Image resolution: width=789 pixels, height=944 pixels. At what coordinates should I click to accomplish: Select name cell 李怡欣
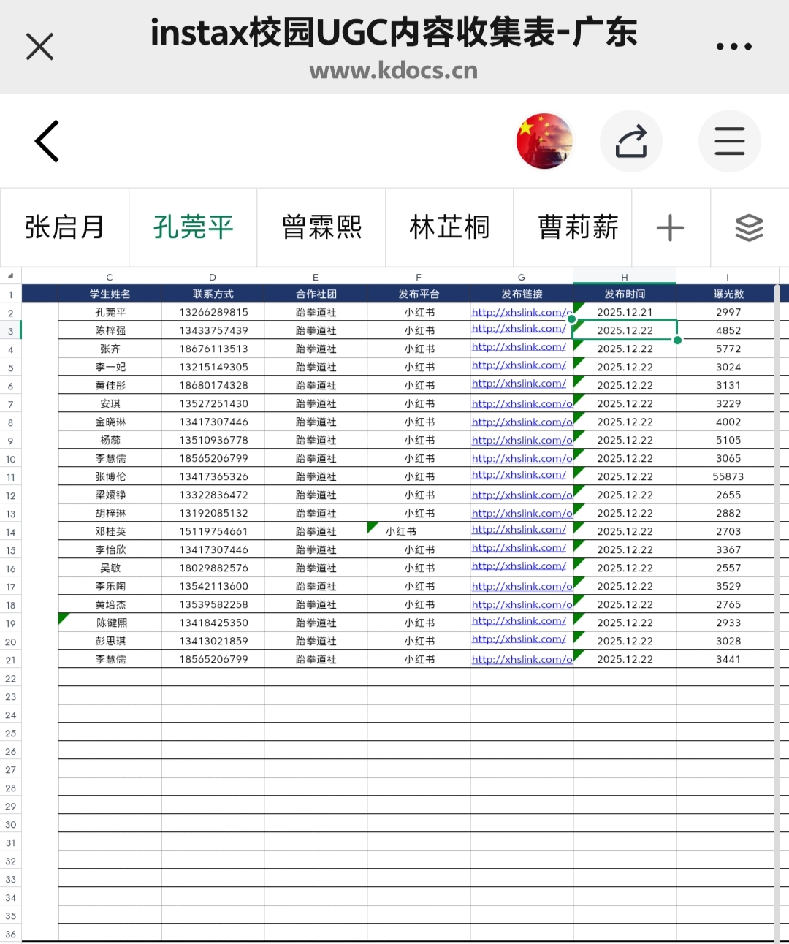click(110, 549)
